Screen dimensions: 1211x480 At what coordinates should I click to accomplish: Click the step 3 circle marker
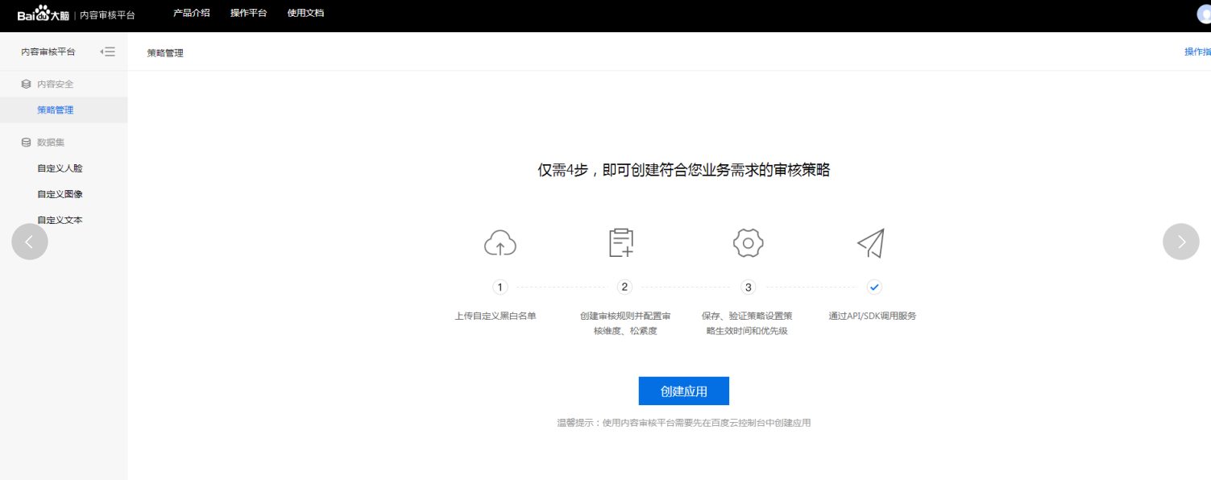coord(749,287)
